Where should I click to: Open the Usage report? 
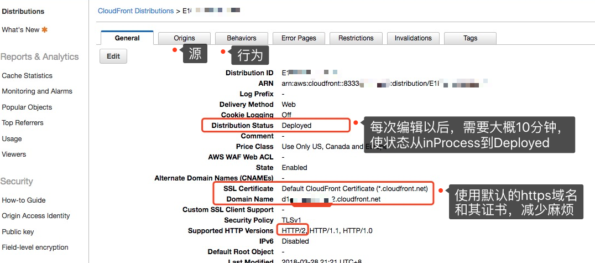(x=12, y=139)
